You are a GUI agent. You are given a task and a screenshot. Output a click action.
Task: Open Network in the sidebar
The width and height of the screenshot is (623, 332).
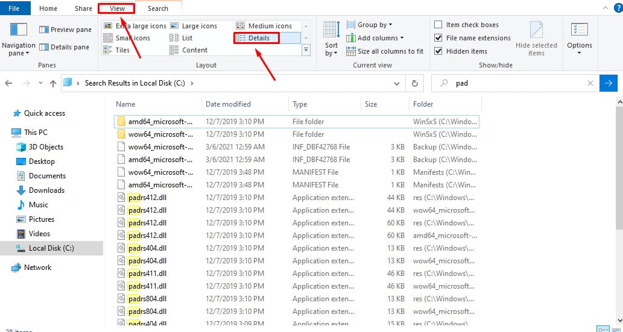click(x=31, y=268)
